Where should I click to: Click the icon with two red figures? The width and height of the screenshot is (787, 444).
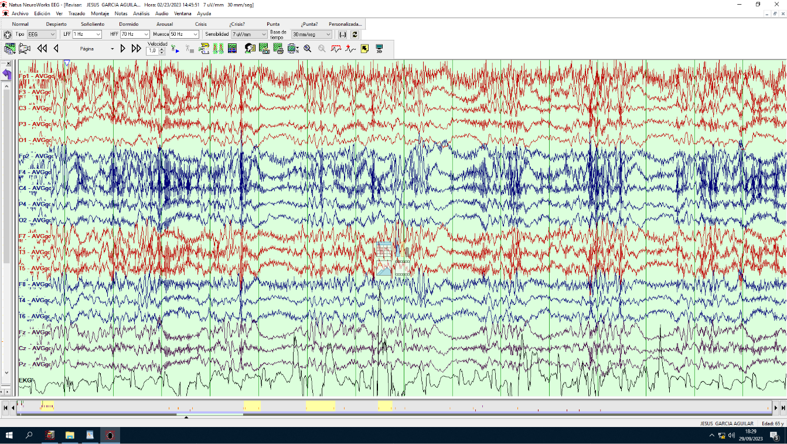click(218, 49)
